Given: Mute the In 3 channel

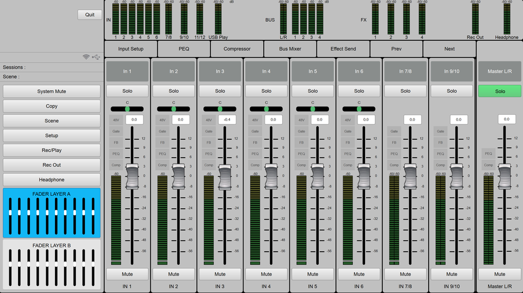Looking at the screenshot, I should [220, 274].
